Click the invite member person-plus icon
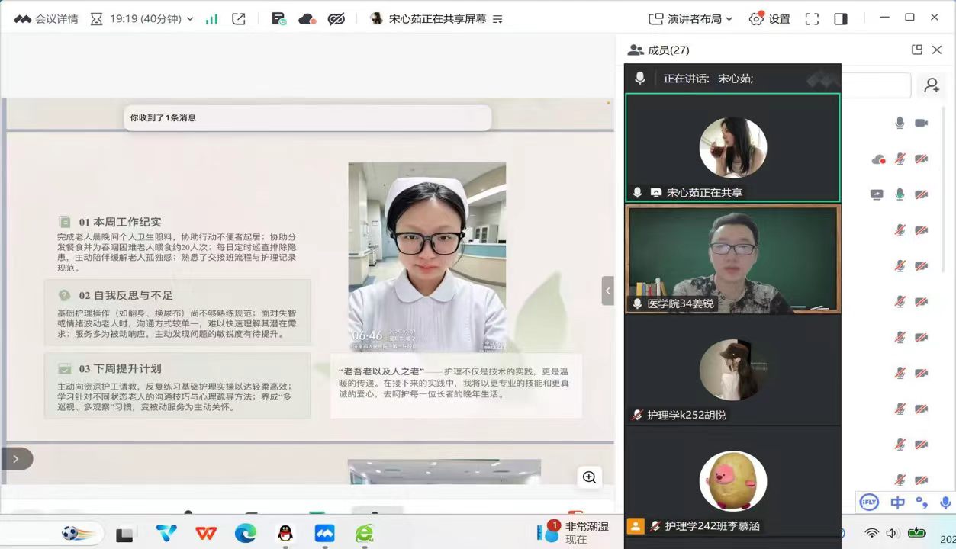The height and width of the screenshot is (549, 956). click(932, 85)
